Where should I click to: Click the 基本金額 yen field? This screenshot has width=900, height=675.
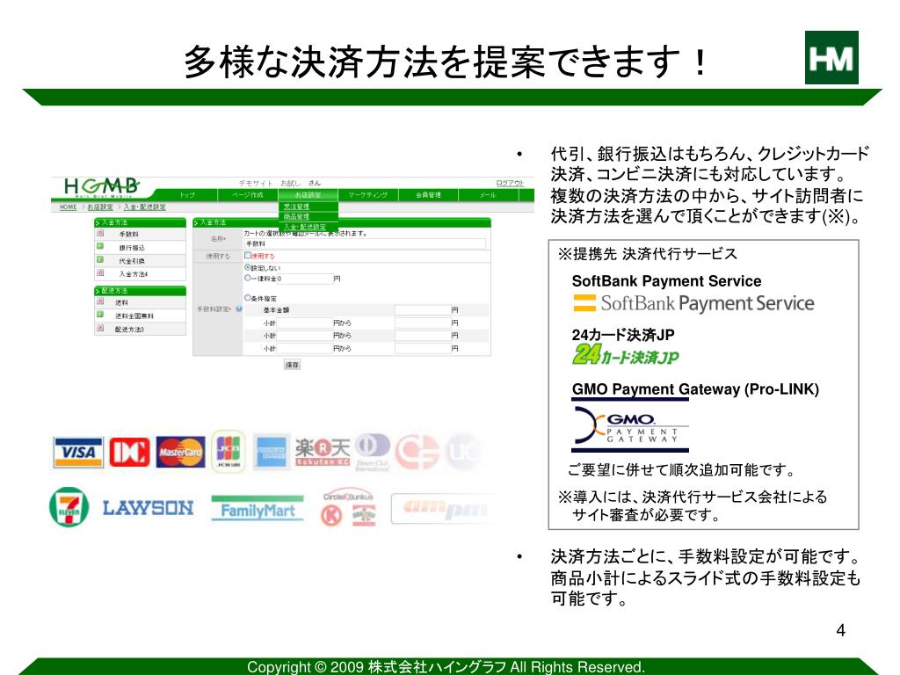(x=422, y=310)
